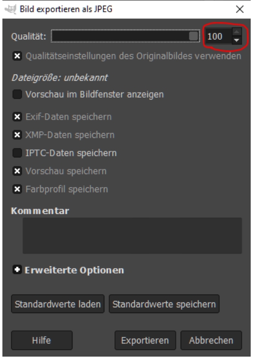Viewport: 256px width, 360px height.
Task: Close the JPEG export dialog with X
Action: (x=240, y=9)
